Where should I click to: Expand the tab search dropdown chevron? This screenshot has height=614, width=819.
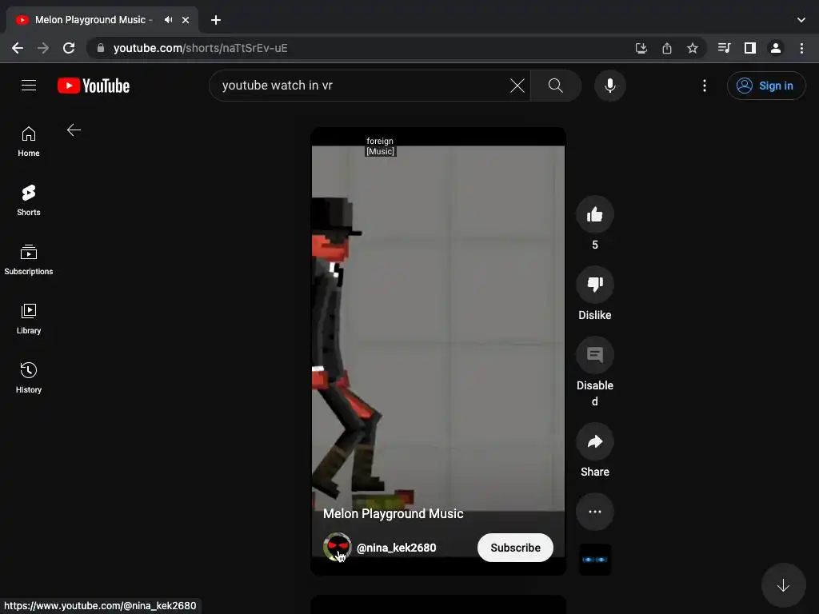pos(801,20)
